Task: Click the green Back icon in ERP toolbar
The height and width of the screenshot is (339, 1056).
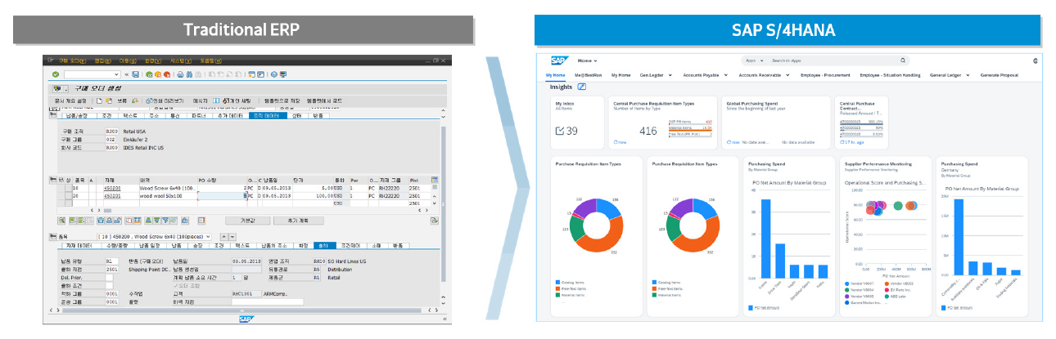Action: tap(149, 74)
